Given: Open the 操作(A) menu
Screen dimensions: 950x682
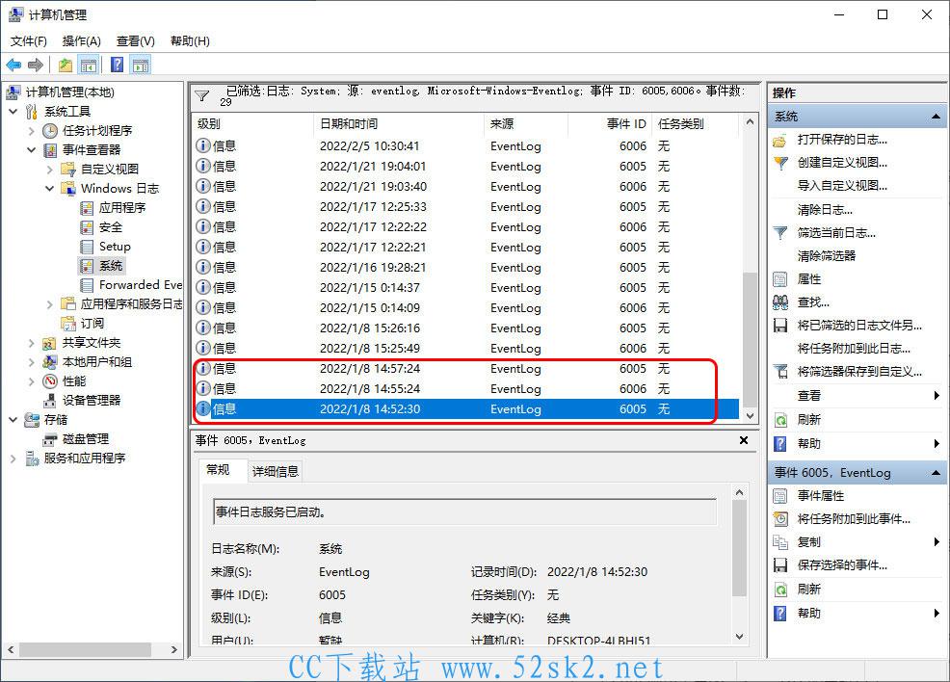Looking at the screenshot, I should click(x=81, y=41).
